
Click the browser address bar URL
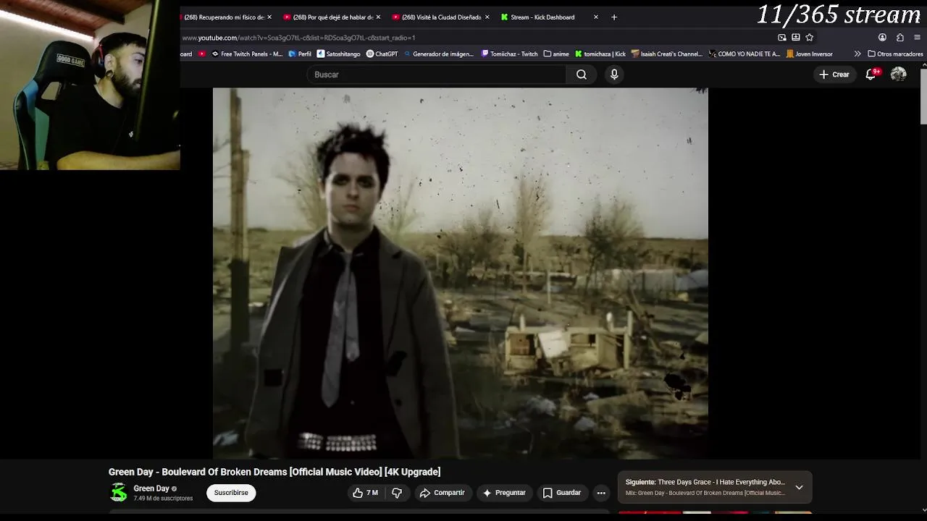click(298, 38)
